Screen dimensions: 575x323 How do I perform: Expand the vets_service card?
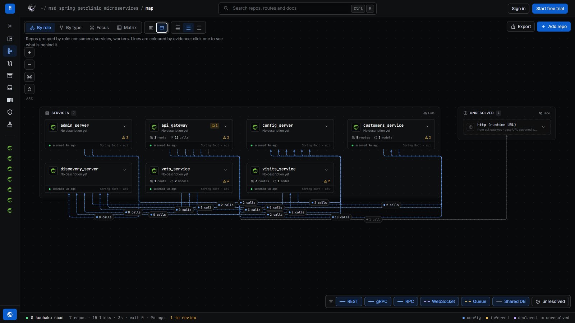tap(226, 170)
